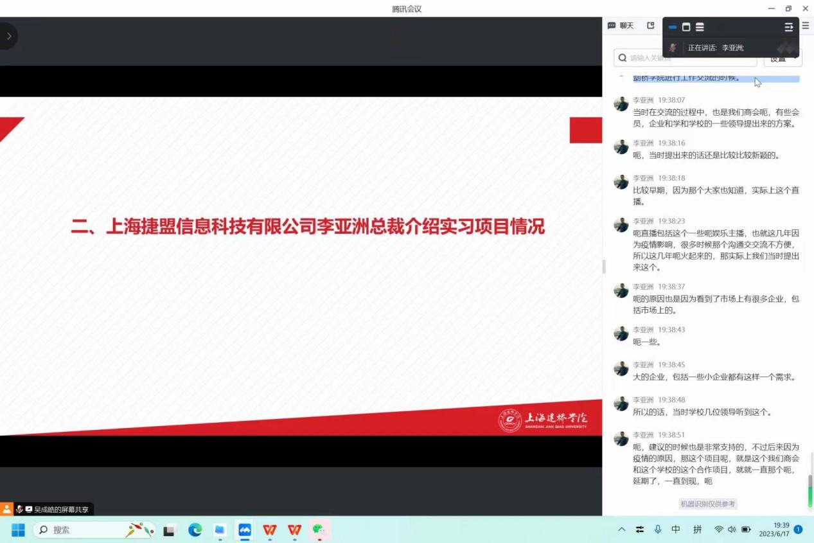Show hidden system tray icons chevron
Image resolution: width=814 pixels, height=543 pixels.
621,530
